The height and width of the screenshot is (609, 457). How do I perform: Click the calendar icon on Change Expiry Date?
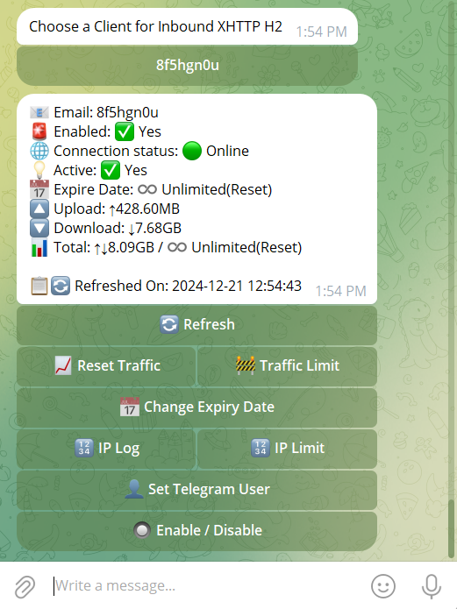pyautogui.click(x=130, y=407)
